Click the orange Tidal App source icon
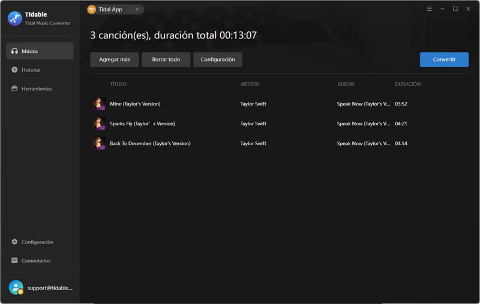Screen dimensions: 480x304 point(92,10)
